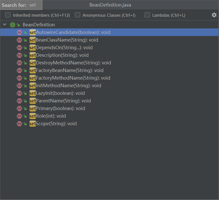Enable the Inherited members checkbox
This screenshot has width=219, height=200.
pyautogui.click(x=8, y=15)
